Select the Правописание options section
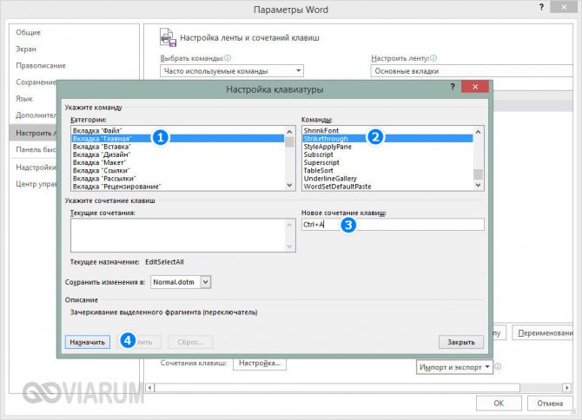Viewport: 582px width, 420px height. coord(41,66)
